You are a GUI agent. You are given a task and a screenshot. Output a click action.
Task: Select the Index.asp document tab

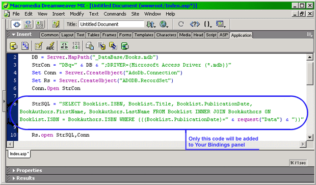coord(19,154)
